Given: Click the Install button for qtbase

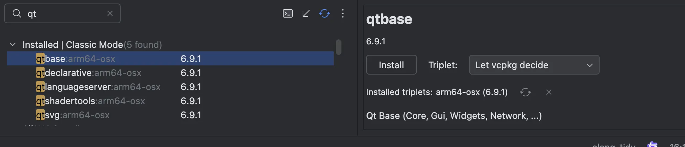Looking at the screenshot, I should coord(391,65).
